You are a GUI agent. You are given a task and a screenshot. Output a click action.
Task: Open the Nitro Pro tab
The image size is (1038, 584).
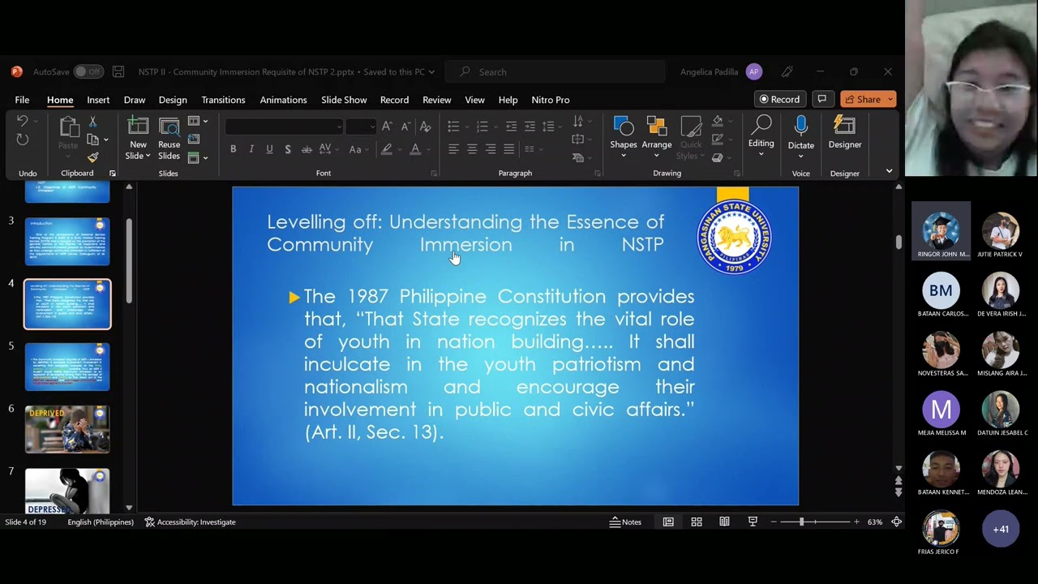point(551,100)
